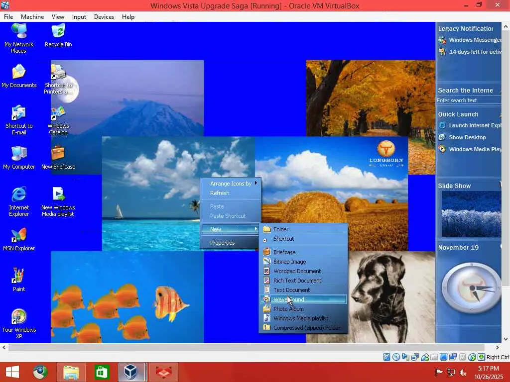Click the Slide Show thumbnail in sidebar

tap(471, 214)
